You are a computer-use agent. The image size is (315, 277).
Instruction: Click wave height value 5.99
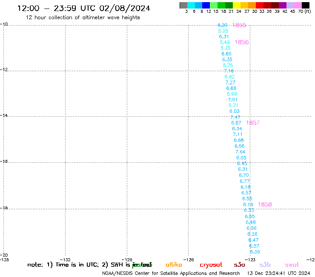tap(232, 94)
